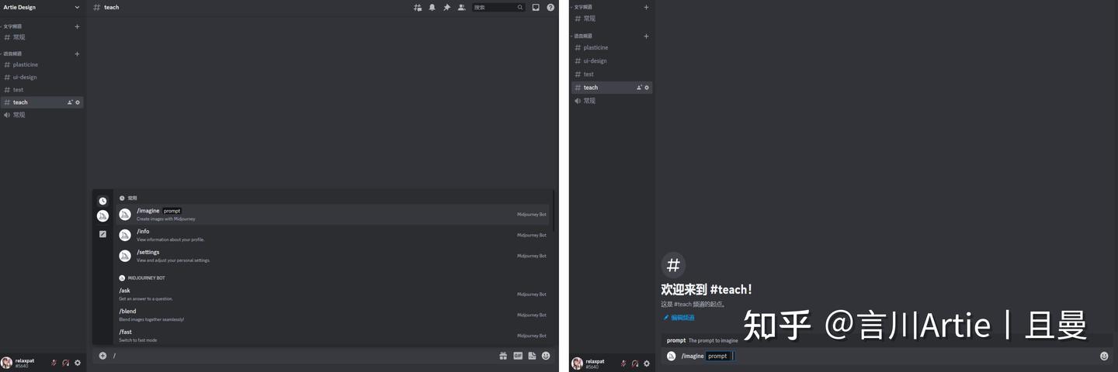Join the 常规 voice channel in right window

click(x=612, y=101)
